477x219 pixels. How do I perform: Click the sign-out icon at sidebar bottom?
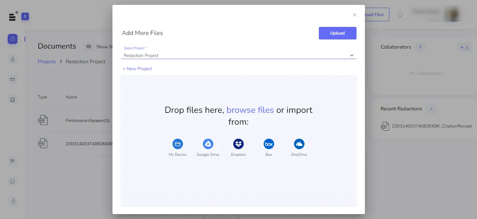13,201
